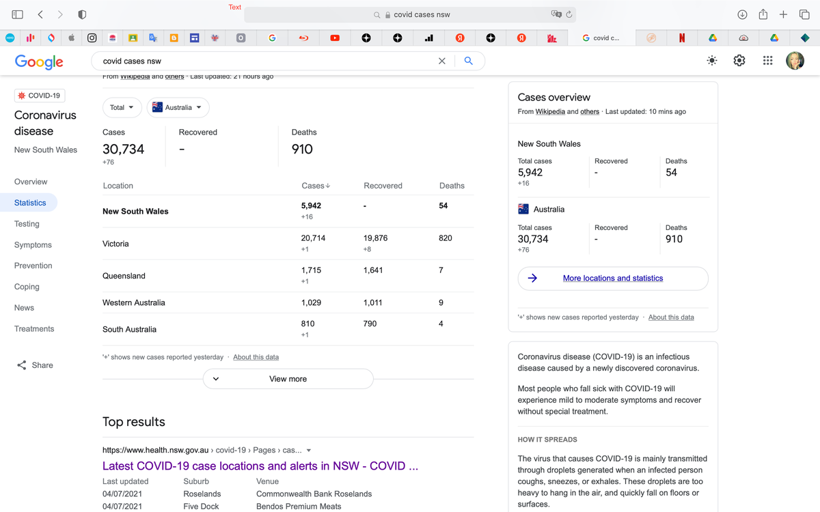The width and height of the screenshot is (820, 512).
Task: Switch to the Netflix tab
Action: 681,38
